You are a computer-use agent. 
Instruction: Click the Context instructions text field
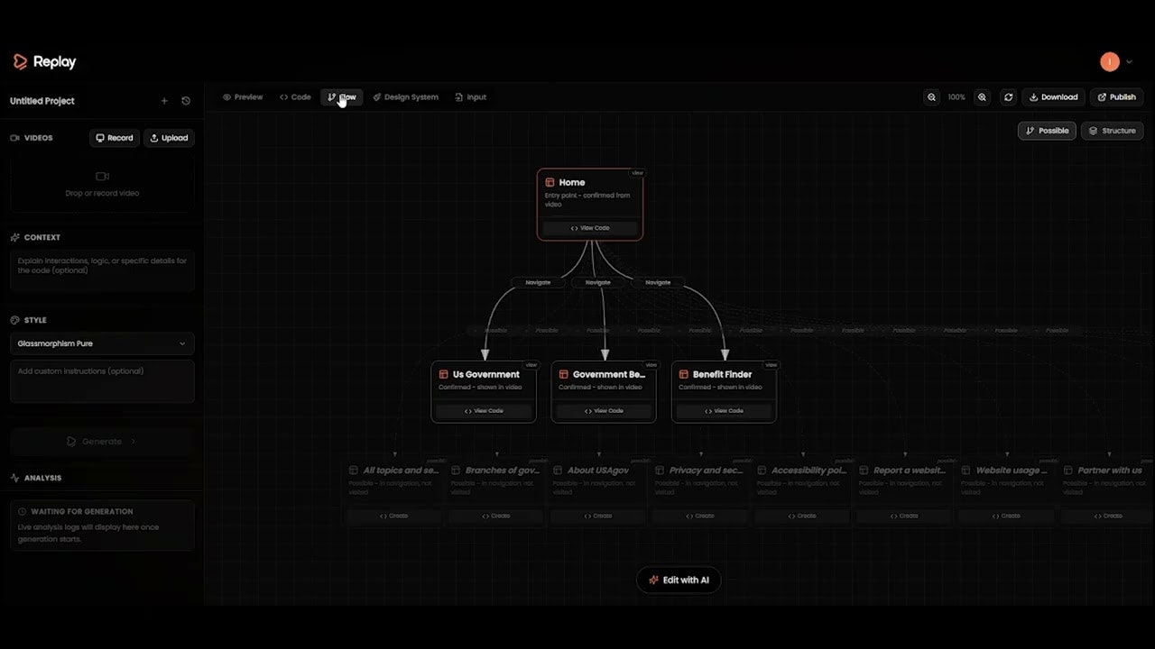pyautogui.click(x=102, y=270)
